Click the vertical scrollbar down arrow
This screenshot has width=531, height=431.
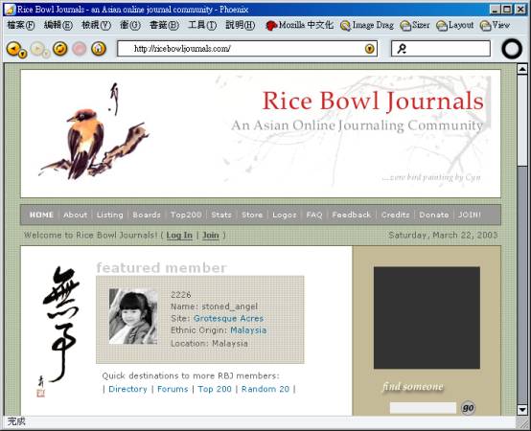coord(522,410)
